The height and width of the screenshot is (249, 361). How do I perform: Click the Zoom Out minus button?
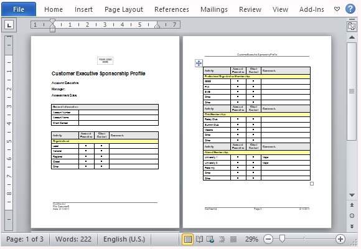click(x=268, y=239)
